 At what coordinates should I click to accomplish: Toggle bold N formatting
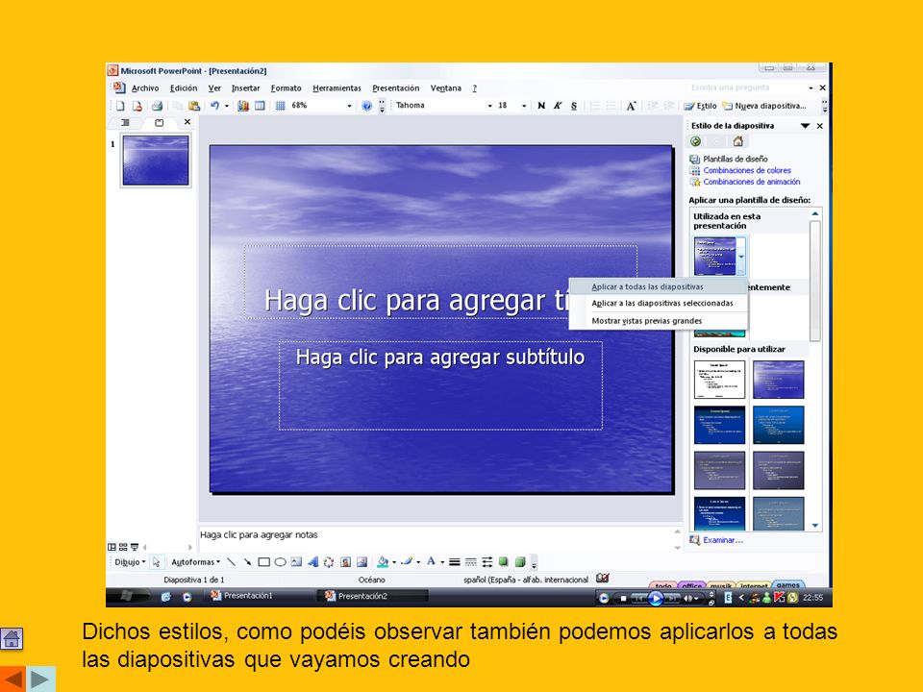pyautogui.click(x=541, y=106)
